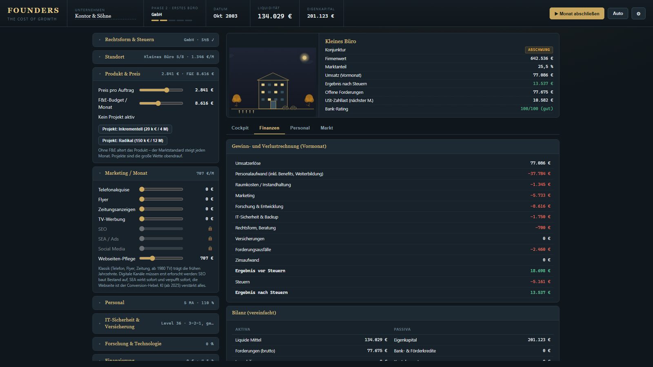Click the lock icon in the Social Media row
Image resolution: width=653 pixels, height=367 pixels.
[210, 248]
